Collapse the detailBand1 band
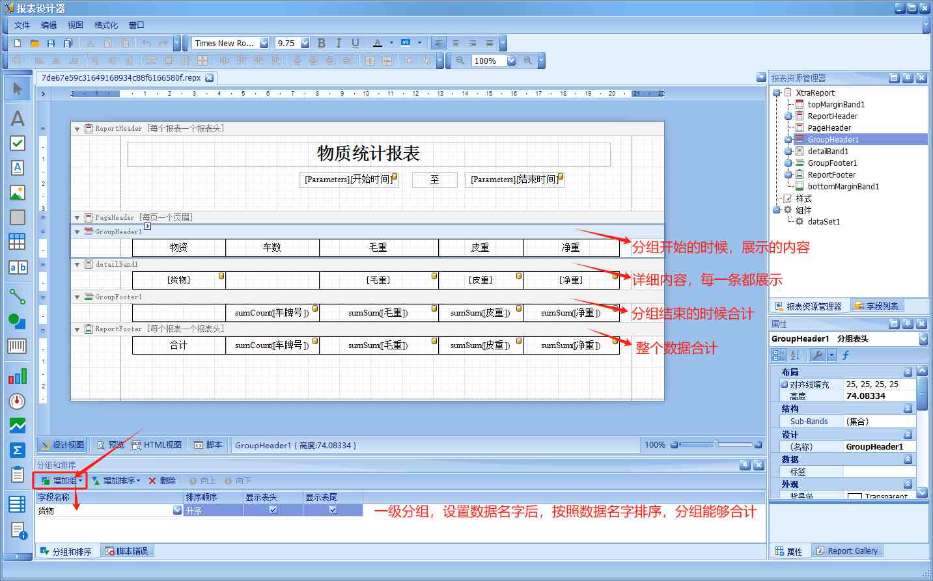This screenshot has height=581, width=933. tap(77, 265)
